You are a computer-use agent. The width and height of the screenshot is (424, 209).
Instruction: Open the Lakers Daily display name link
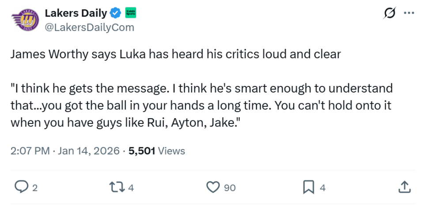(x=76, y=13)
